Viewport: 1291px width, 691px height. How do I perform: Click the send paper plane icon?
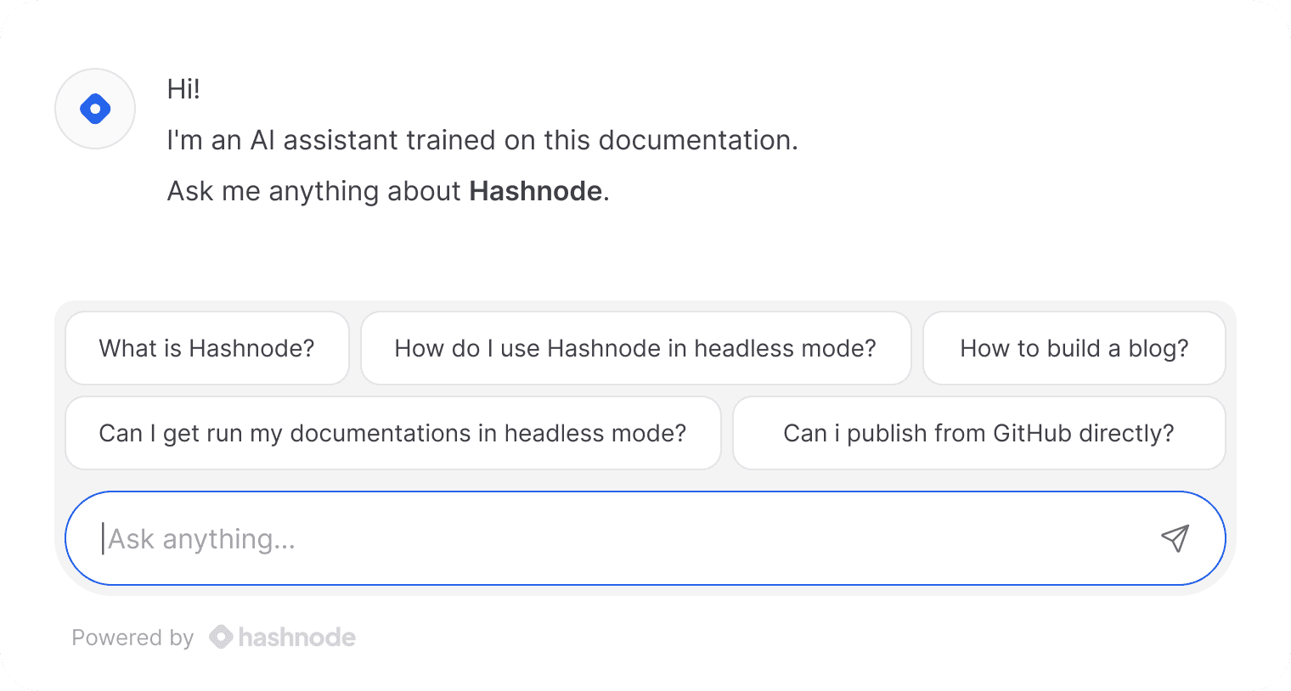pyautogui.click(x=1175, y=538)
